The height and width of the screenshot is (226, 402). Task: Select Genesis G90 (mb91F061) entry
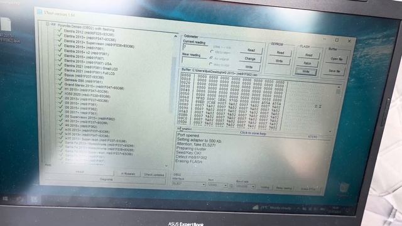[84, 81]
